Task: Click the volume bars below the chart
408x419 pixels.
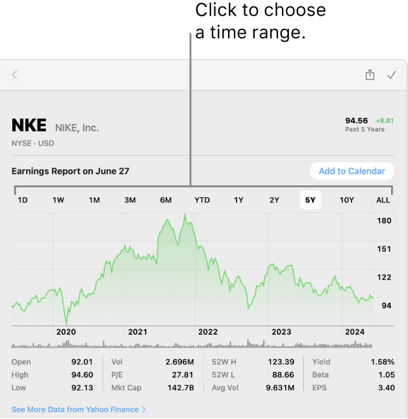Action: coord(192,344)
